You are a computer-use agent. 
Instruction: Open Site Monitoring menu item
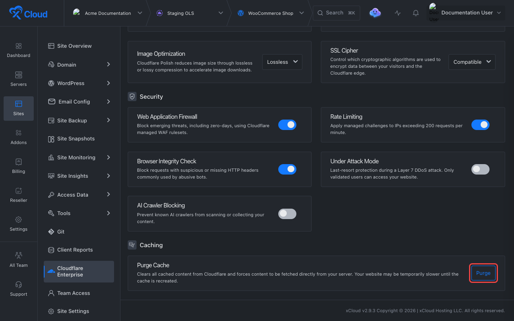pos(79,157)
